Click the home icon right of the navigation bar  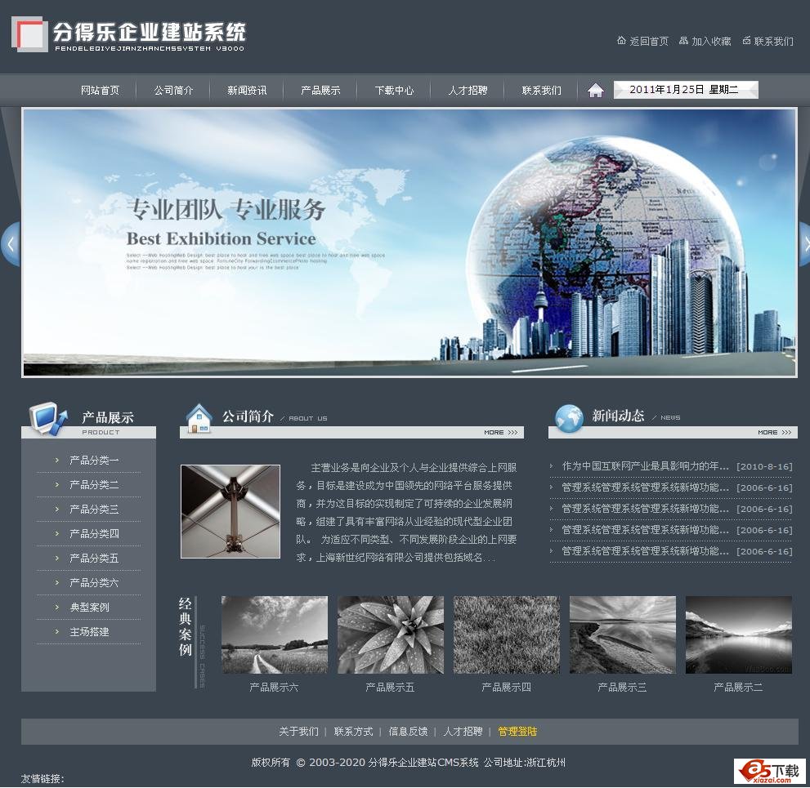595,90
